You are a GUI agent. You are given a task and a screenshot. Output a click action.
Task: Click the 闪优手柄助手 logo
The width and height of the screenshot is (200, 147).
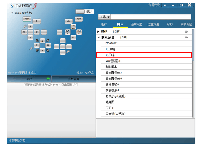click(x=24, y=6)
